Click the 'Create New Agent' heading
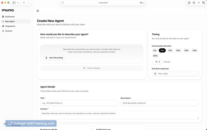This screenshot has height=130, width=207. 50,21
